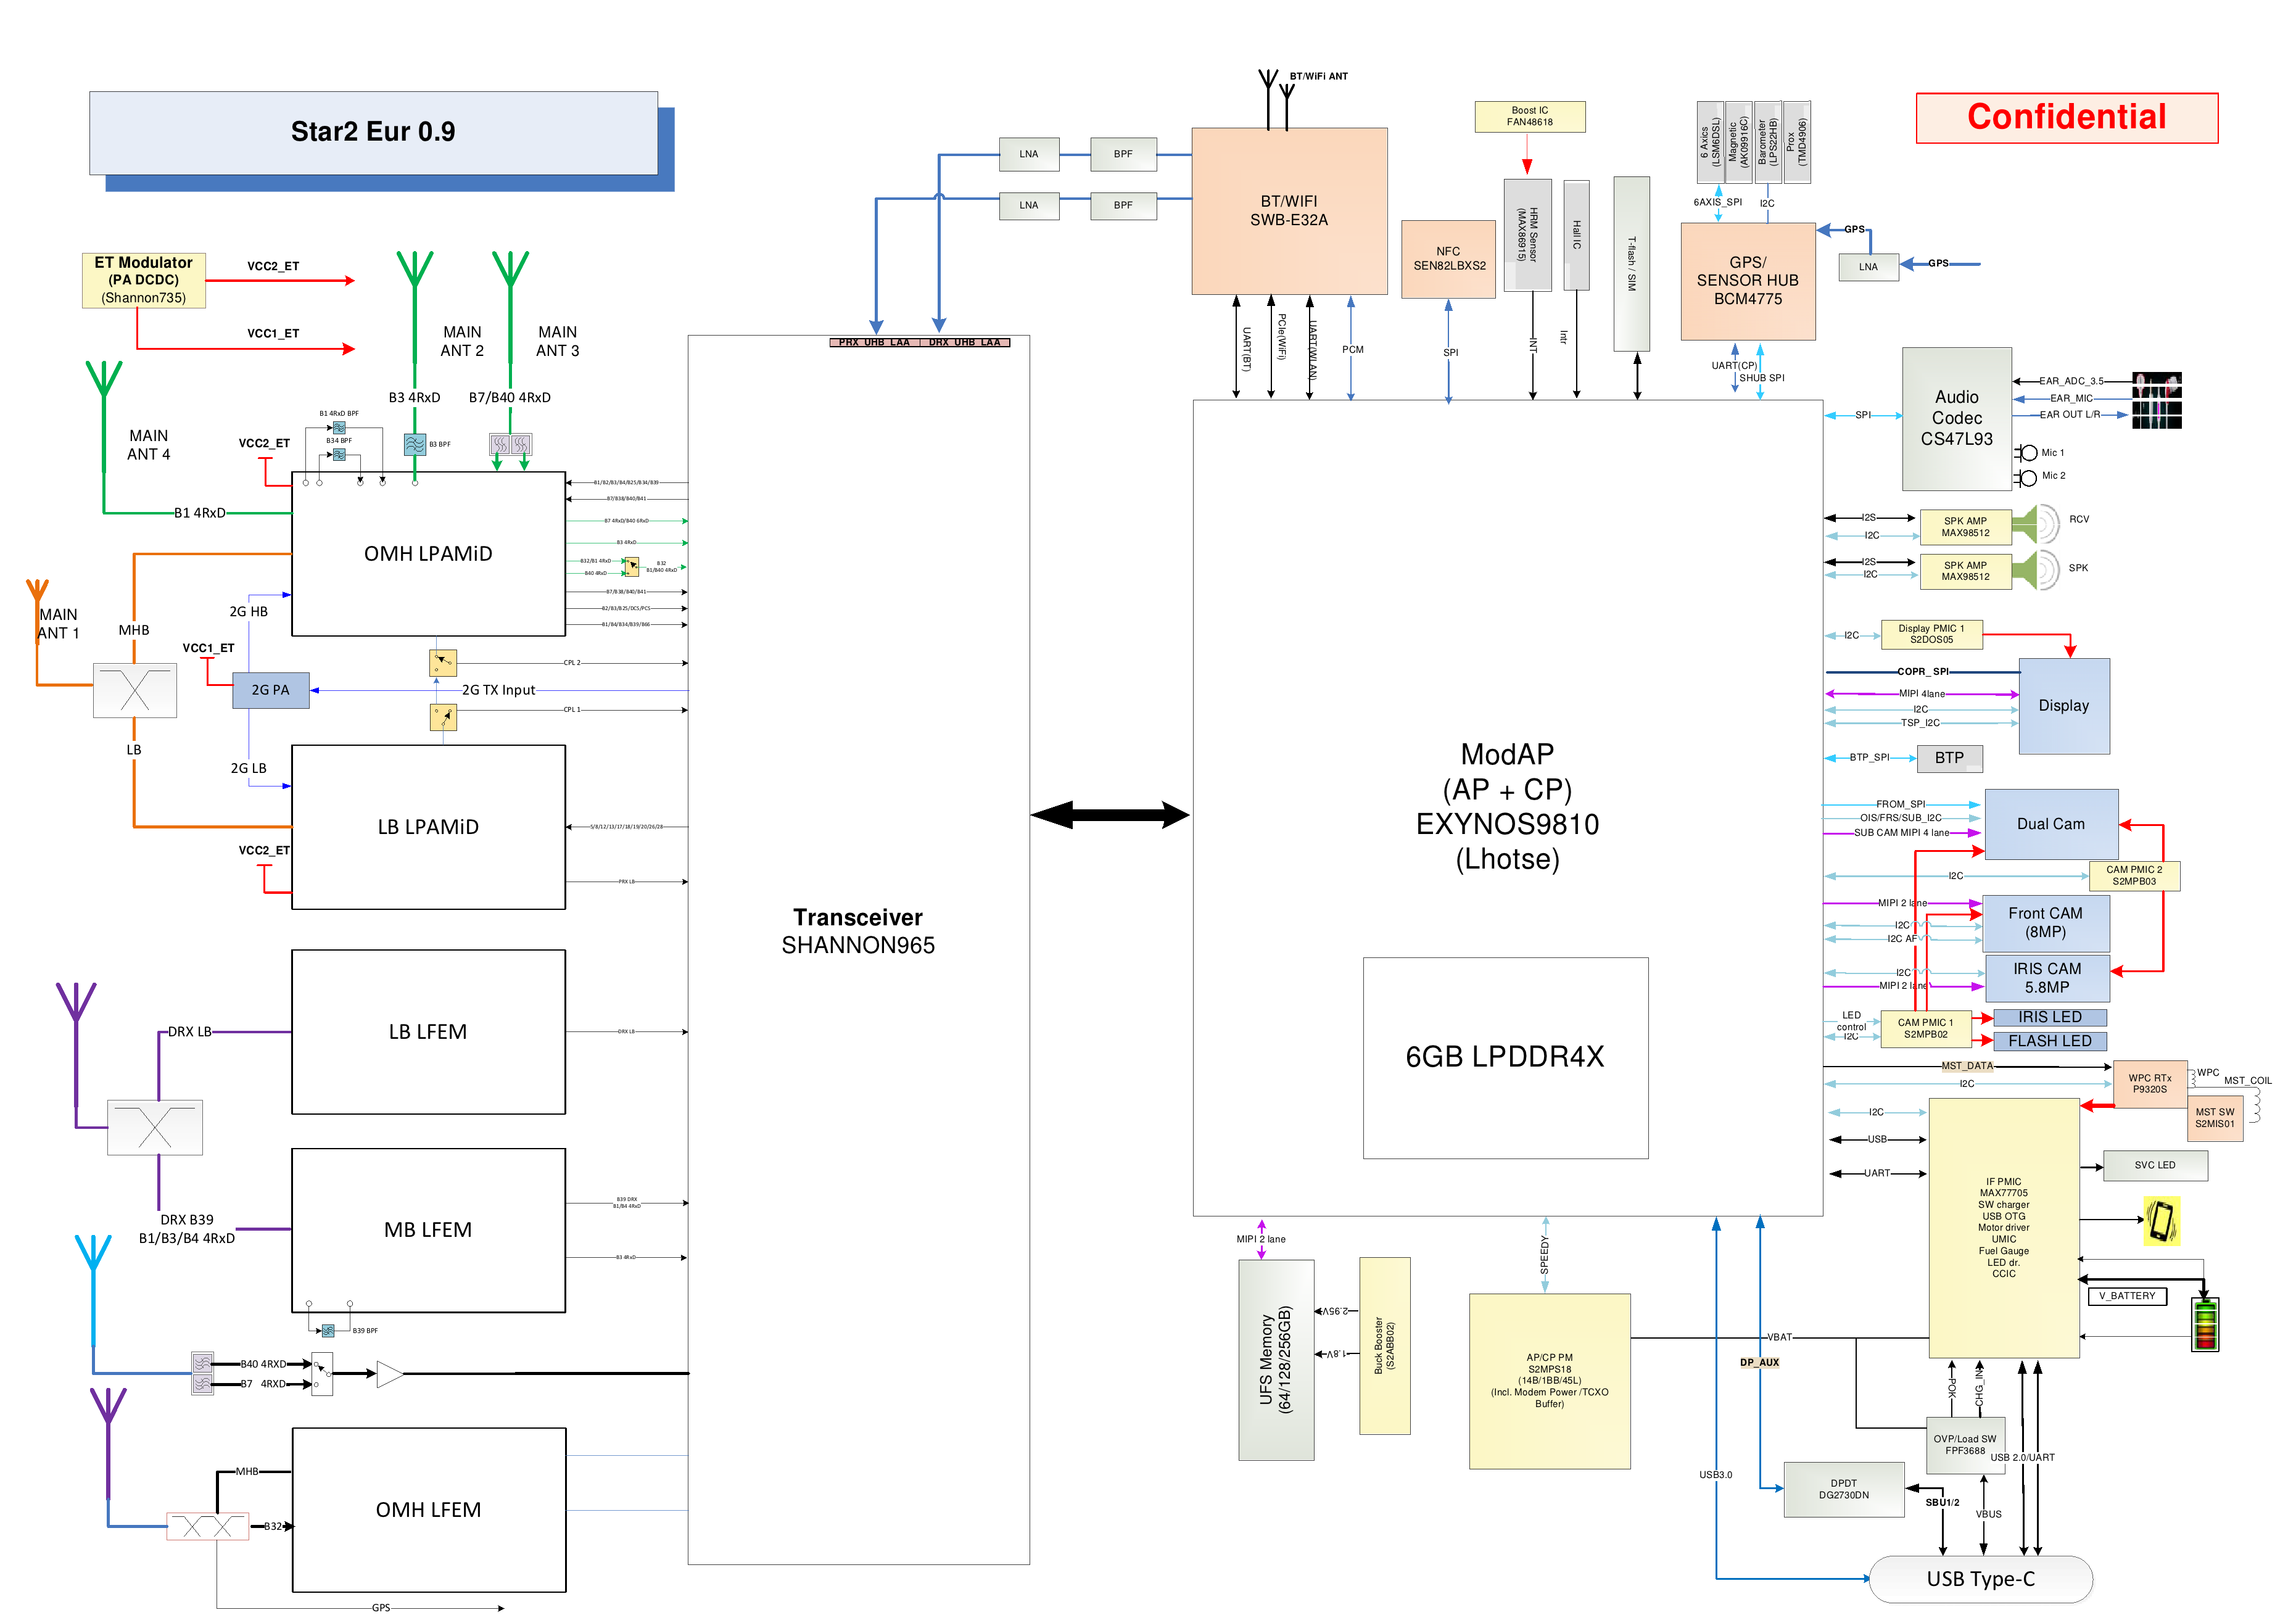Click the Mic 2 microphone symbol
Image resolution: width=2296 pixels, height=1623 pixels.
click(x=2027, y=478)
